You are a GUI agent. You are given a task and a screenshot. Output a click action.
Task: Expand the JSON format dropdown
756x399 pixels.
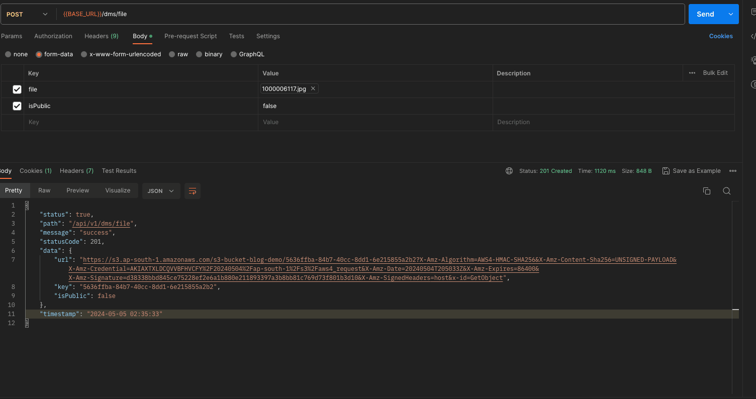tap(161, 191)
